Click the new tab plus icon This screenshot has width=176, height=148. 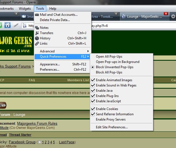click(x=173, y=17)
